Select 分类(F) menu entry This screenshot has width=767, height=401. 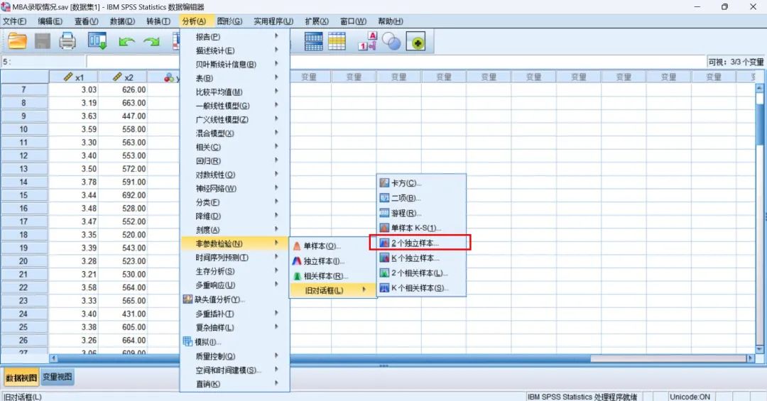coord(235,202)
